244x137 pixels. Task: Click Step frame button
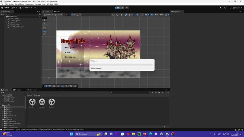coord(127,8)
